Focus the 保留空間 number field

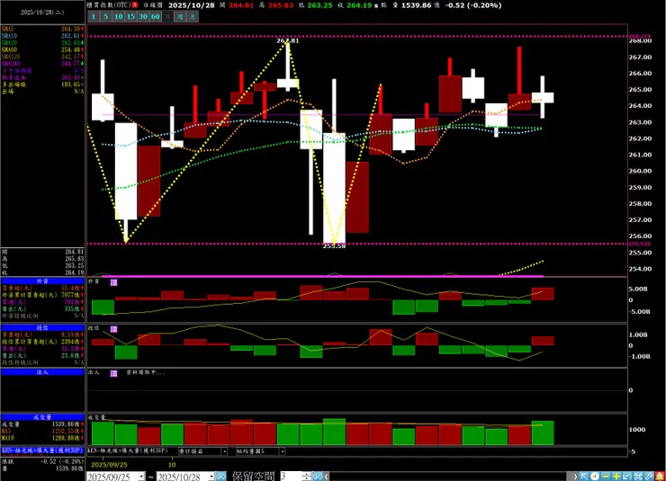click(291, 477)
